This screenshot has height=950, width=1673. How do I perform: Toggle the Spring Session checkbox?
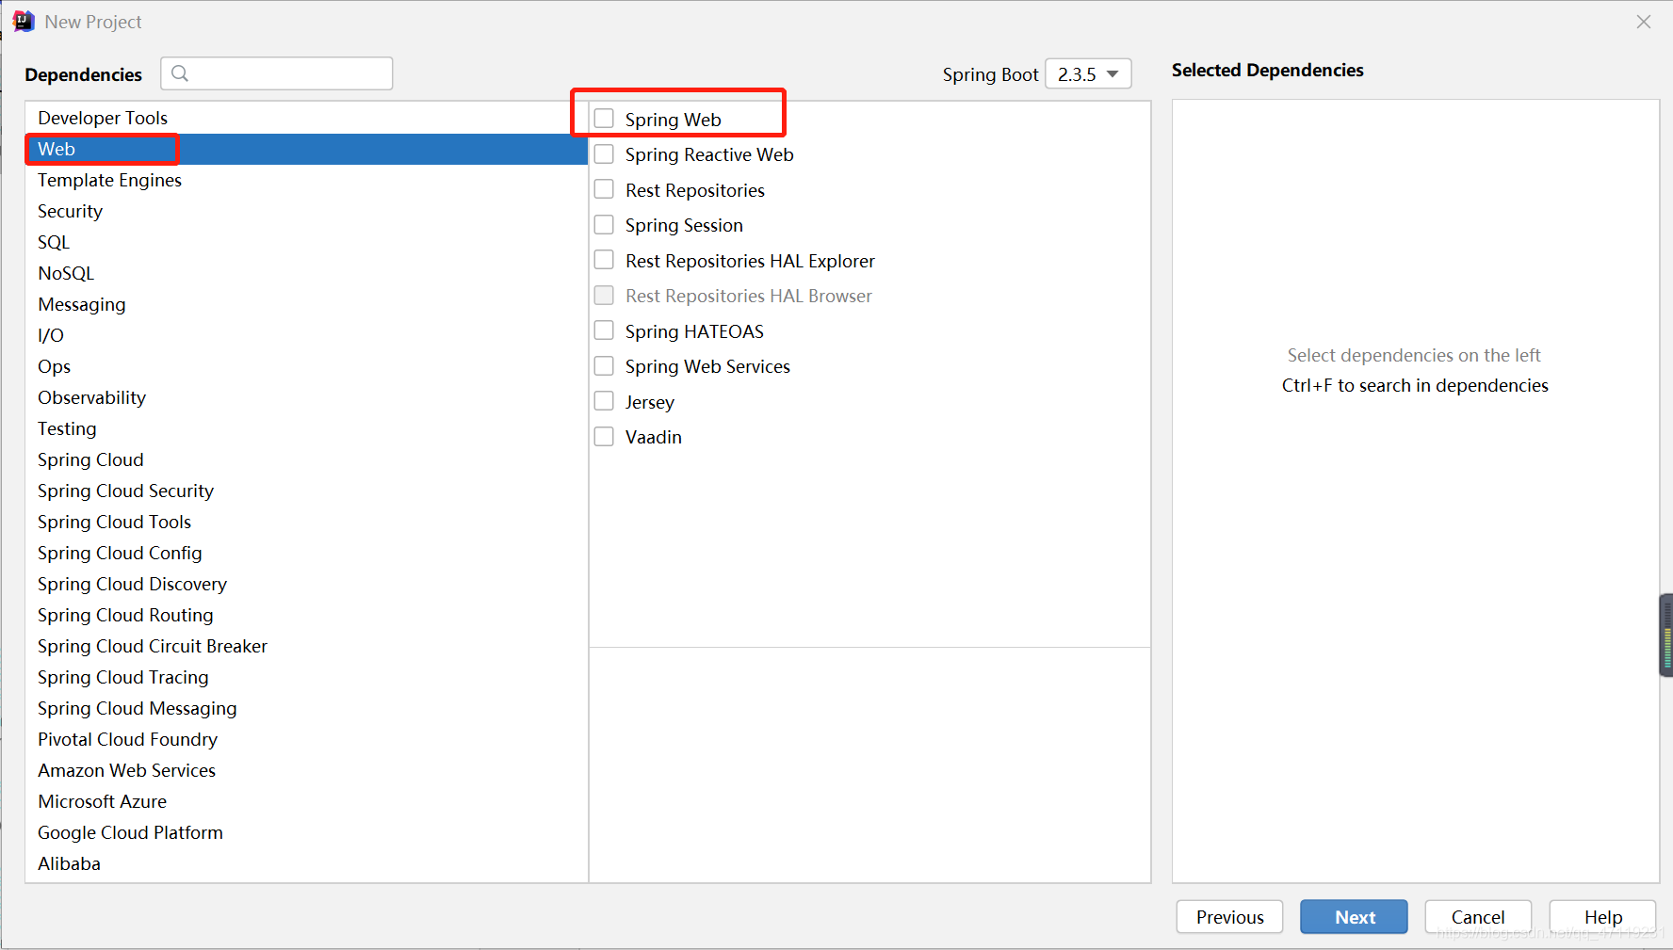point(604,224)
